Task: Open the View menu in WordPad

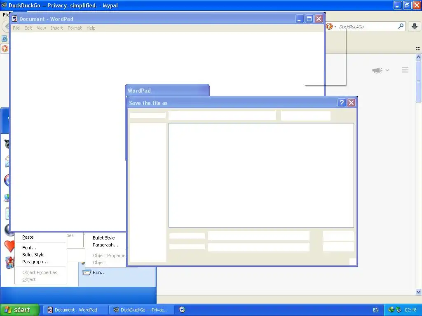Action: click(41, 28)
